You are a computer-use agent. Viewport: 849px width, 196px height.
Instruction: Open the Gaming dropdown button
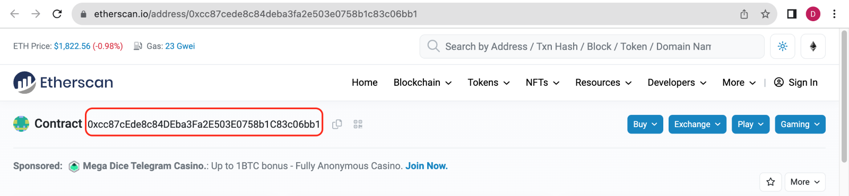(x=800, y=124)
